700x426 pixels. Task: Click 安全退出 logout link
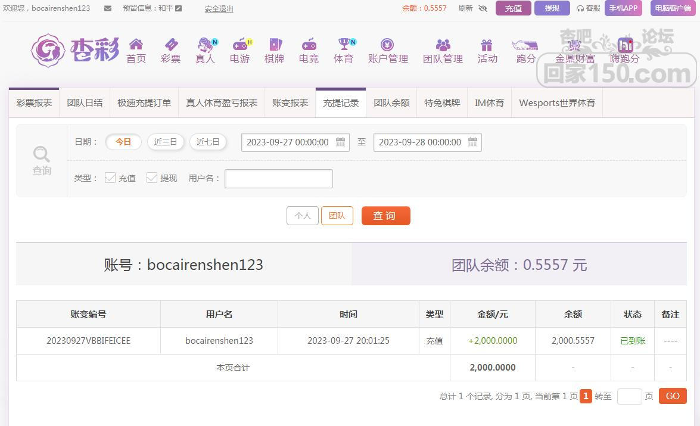point(219,8)
